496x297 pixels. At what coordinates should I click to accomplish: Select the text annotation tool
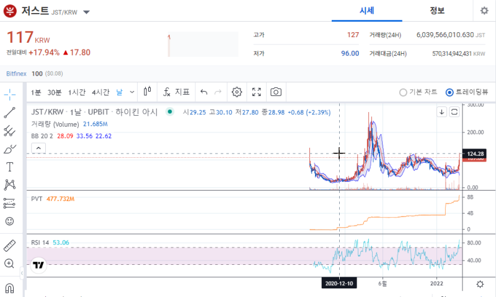[10, 166]
